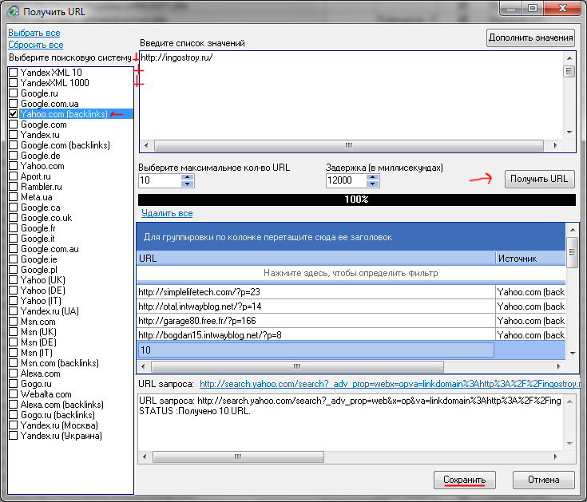Viewport: 587px width, 502px height.
Task: Check the Yandex XML 10 checkbox
Action: (14, 72)
